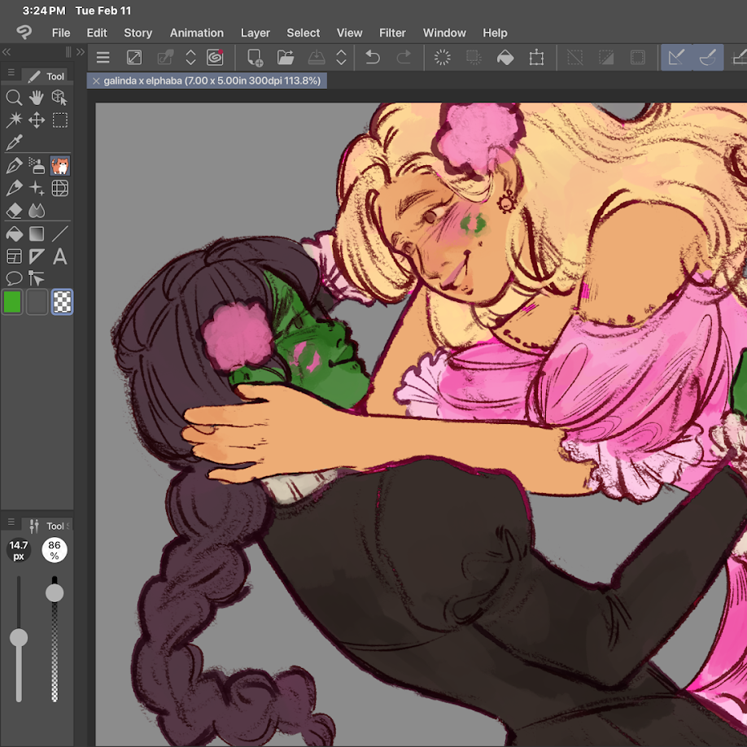Click the Clear spinner-style icon
The width and height of the screenshot is (747, 747).
(442, 58)
